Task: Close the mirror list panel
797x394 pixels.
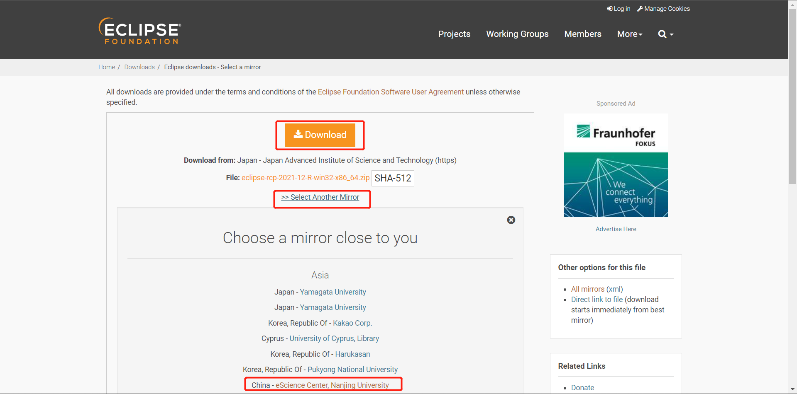Action: coord(511,220)
